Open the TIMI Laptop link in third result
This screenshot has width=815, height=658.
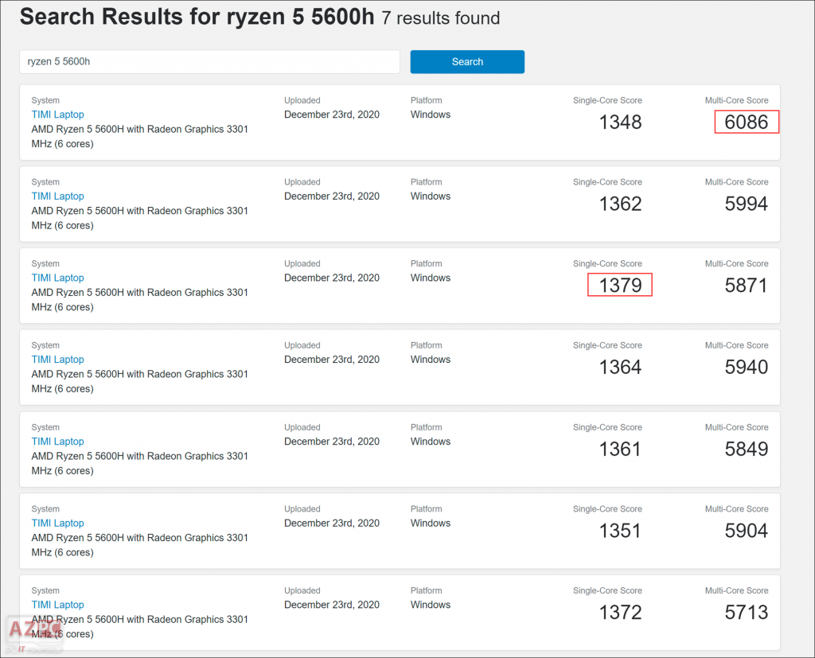pos(57,277)
